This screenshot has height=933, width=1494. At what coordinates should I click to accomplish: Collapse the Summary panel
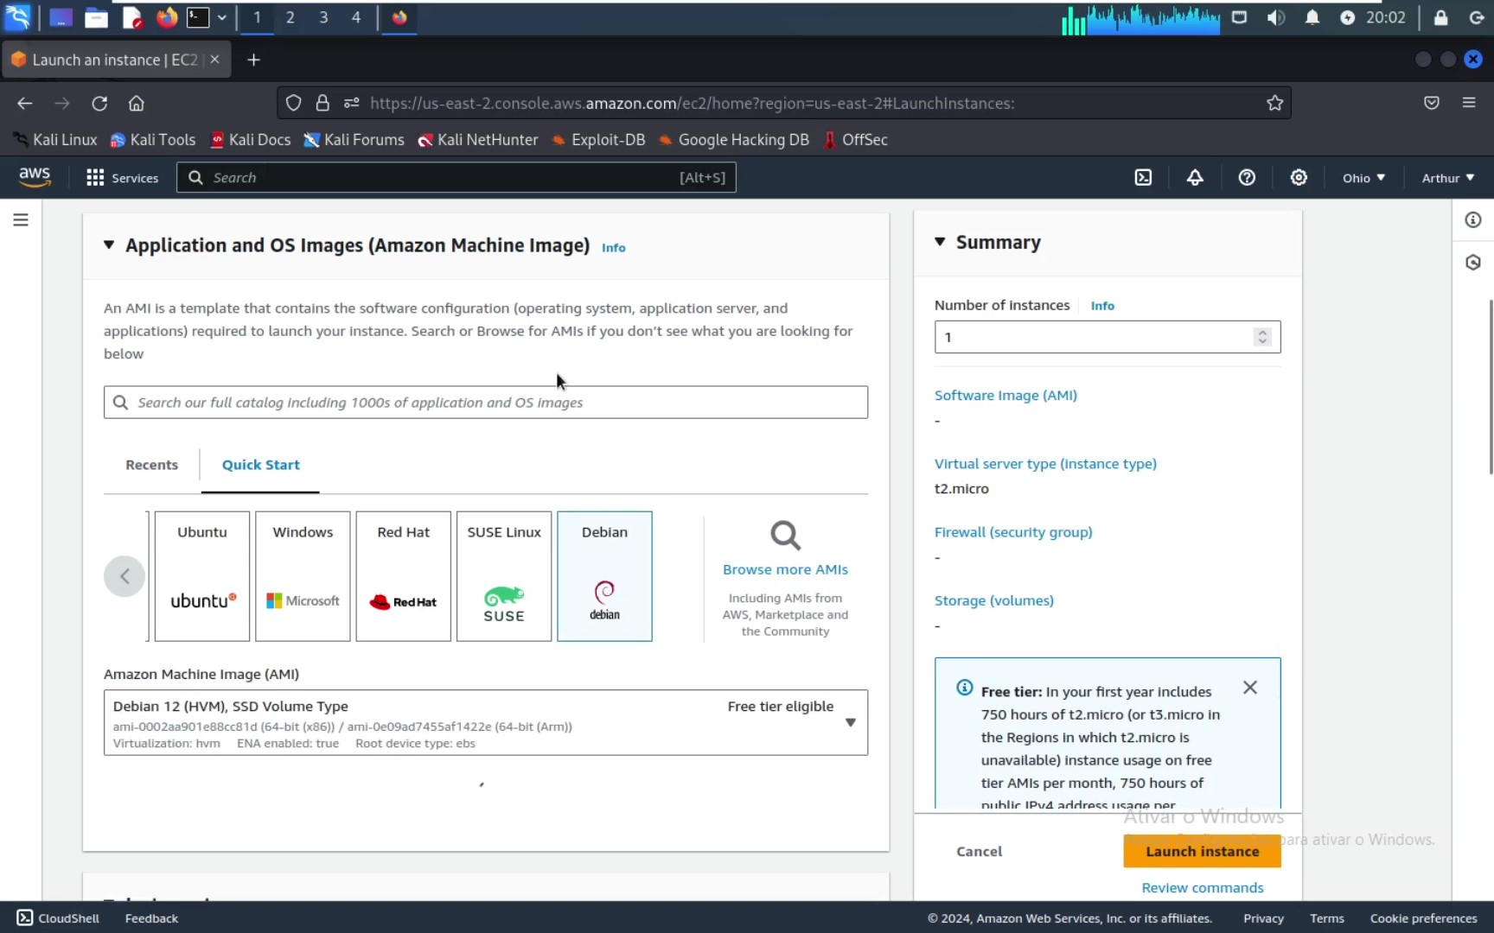coord(940,242)
